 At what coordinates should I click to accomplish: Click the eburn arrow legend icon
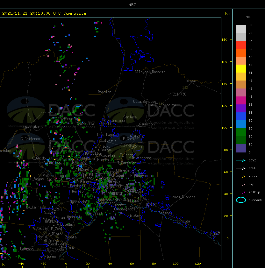click(241, 176)
